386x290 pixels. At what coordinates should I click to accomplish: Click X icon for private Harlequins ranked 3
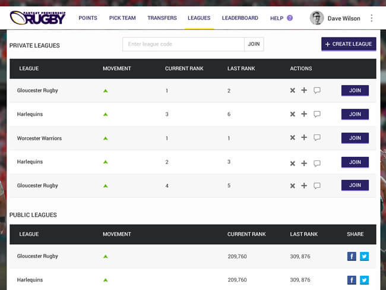click(292, 114)
